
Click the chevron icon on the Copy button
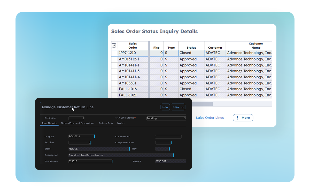click(x=182, y=107)
